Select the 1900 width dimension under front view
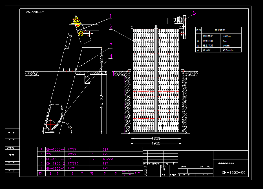This screenshot has height=189, width=263. (x=156, y=143)
